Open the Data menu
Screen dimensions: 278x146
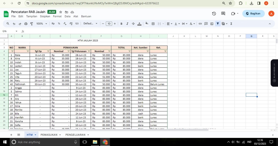click(x=67, y=16)
